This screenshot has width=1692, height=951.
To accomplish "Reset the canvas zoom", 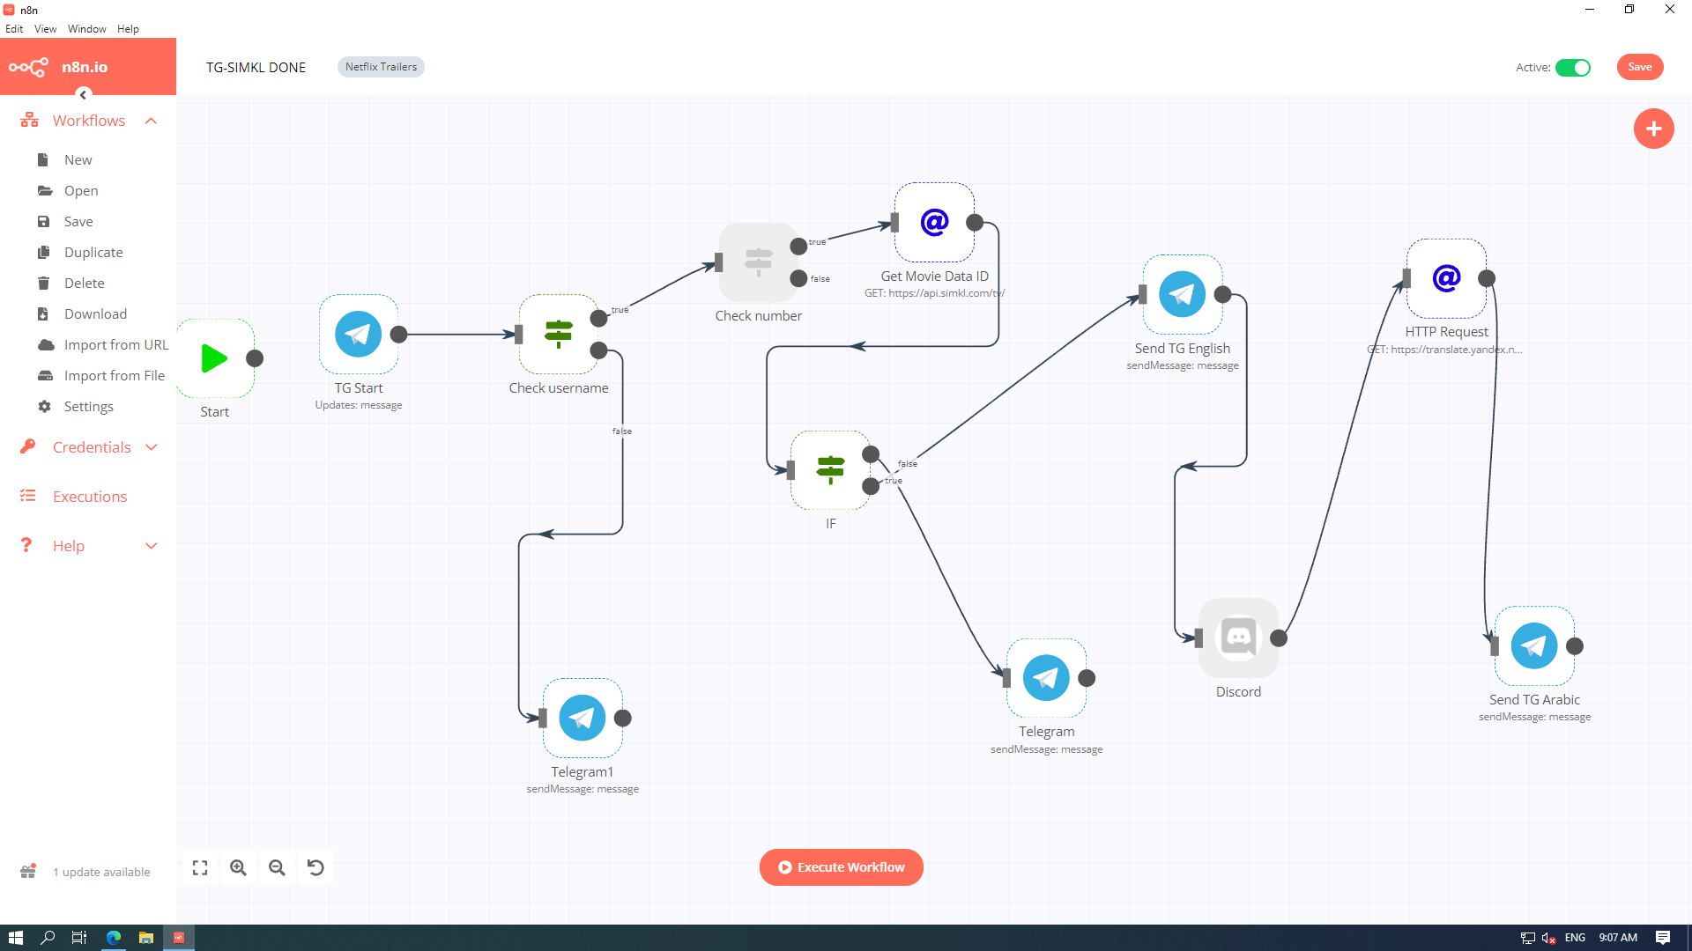I will (315, 867).
